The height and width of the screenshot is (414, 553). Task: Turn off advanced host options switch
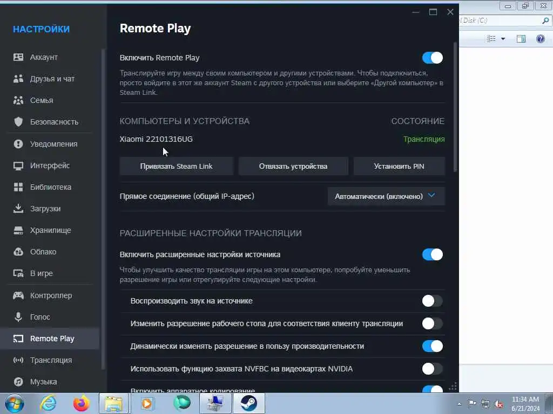tap(433, 254)
